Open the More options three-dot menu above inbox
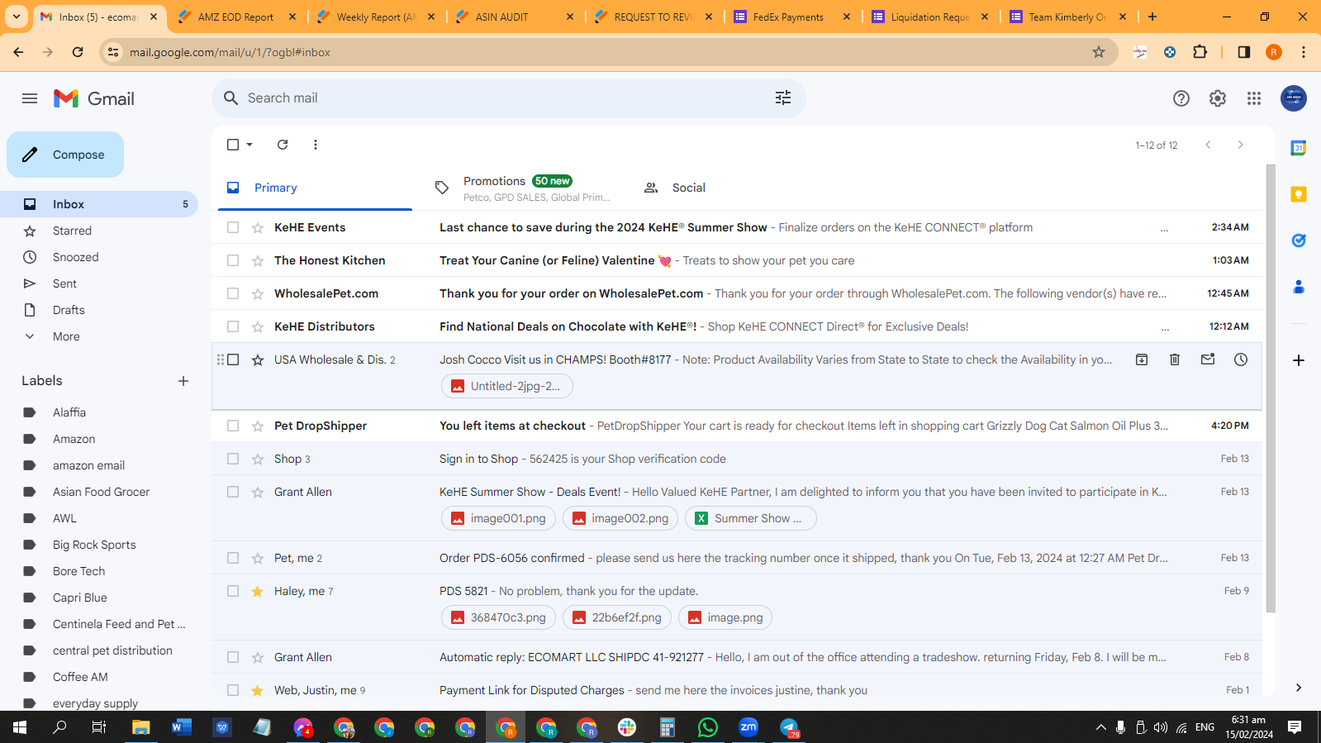This screenshot has height=743, width=1321. tap(316, 145)
